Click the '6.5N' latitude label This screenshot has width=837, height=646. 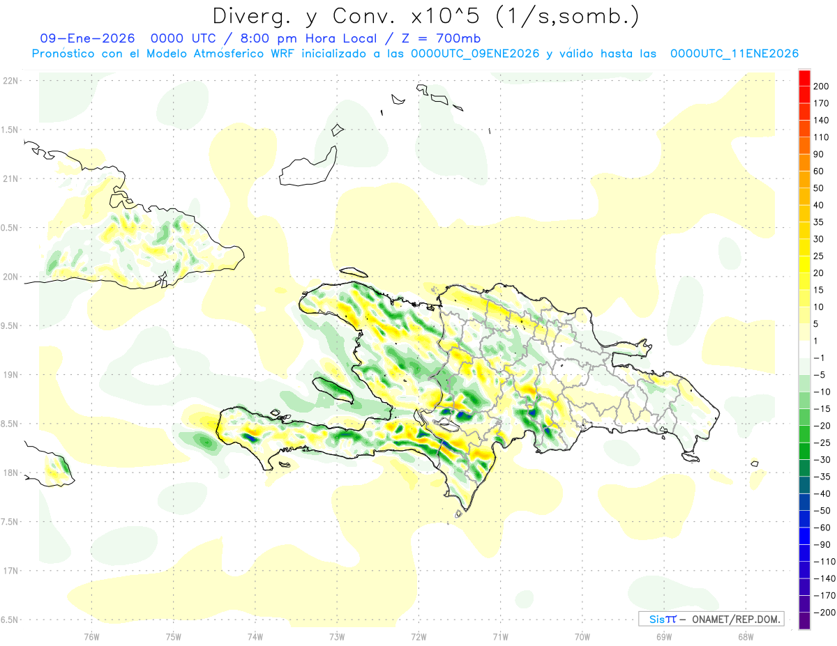point(10,620)
